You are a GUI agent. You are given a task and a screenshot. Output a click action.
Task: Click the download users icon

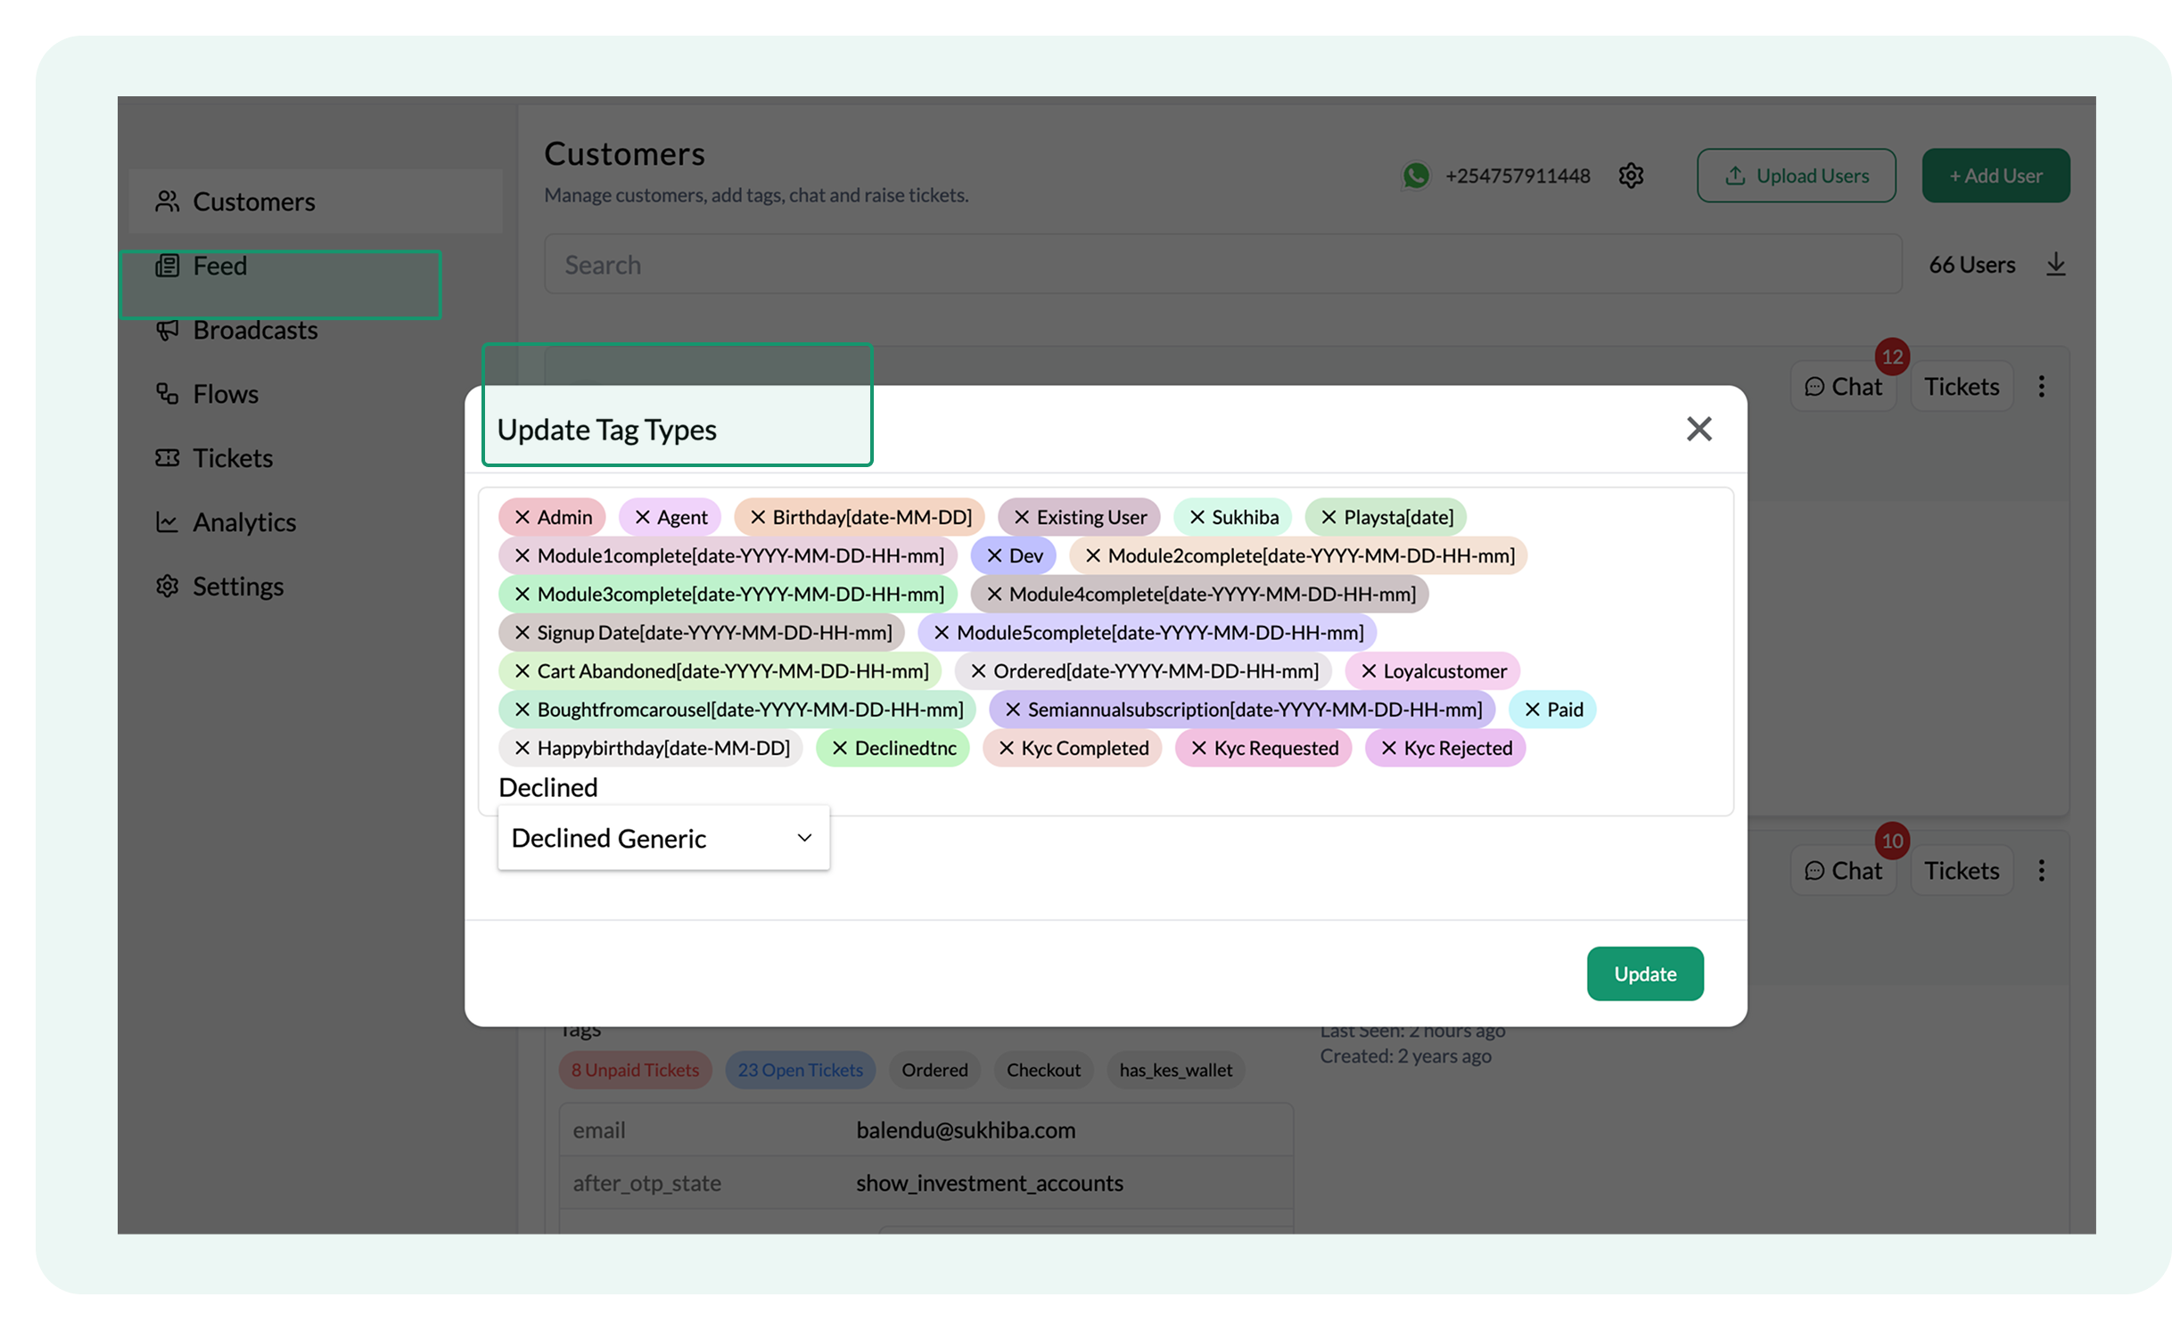(x=2055, y=265)
